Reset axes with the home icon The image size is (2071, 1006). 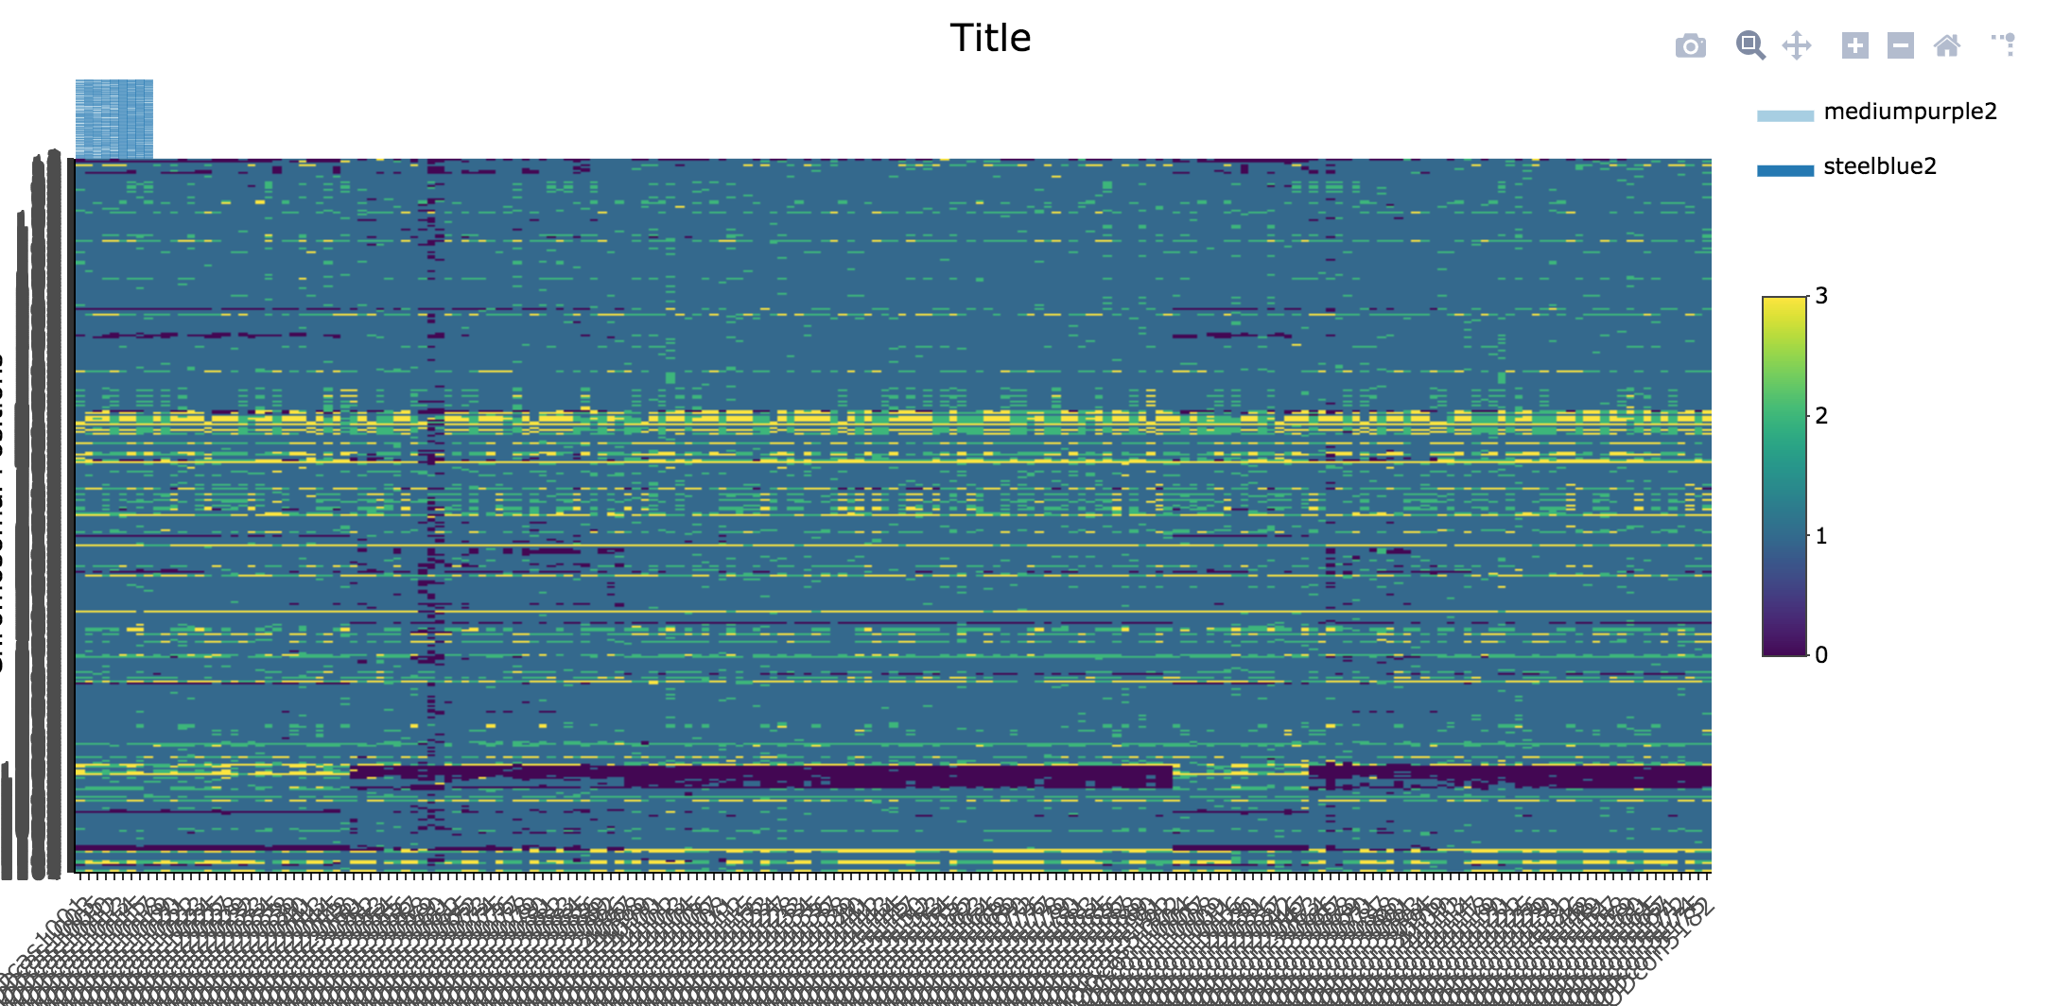[x=1947, y=45]
